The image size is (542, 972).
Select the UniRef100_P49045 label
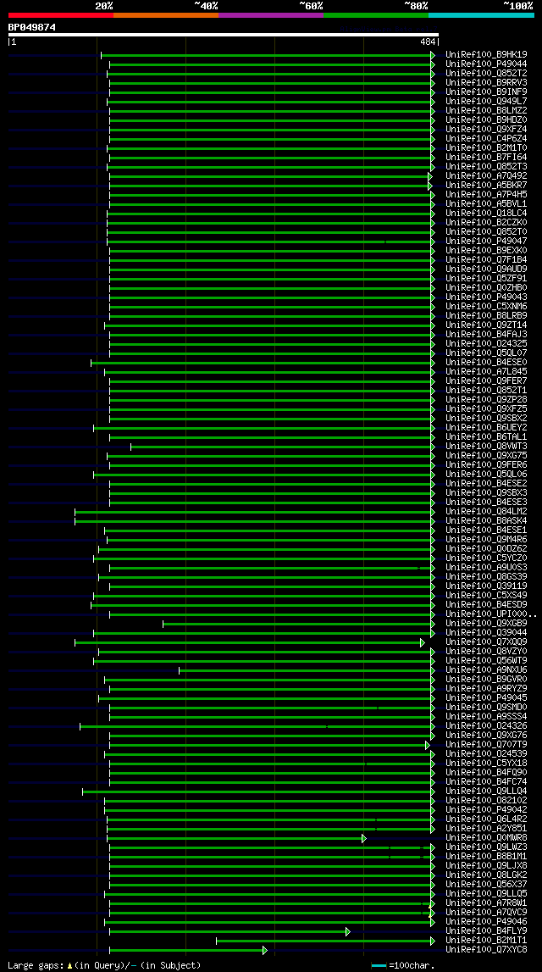pos(486,698)
